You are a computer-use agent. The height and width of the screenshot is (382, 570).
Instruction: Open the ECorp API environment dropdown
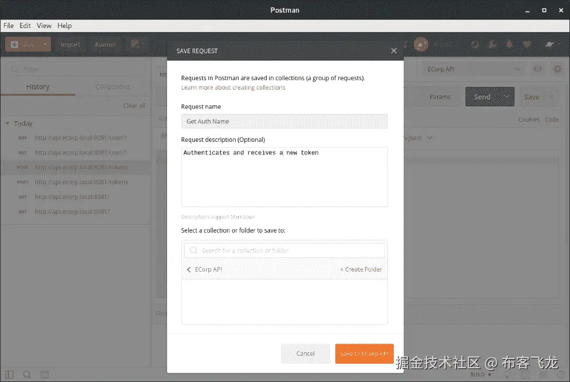tap(473, 69)
